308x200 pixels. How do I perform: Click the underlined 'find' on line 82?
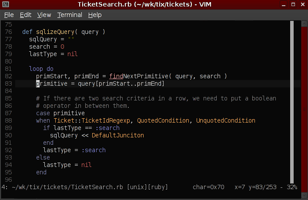click(116, 76)
